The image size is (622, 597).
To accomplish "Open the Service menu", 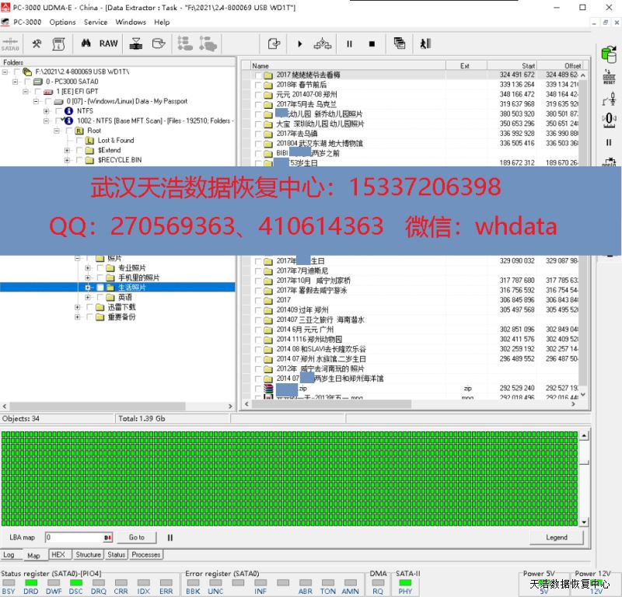I will pyautogui.click(x=96, y=23).
